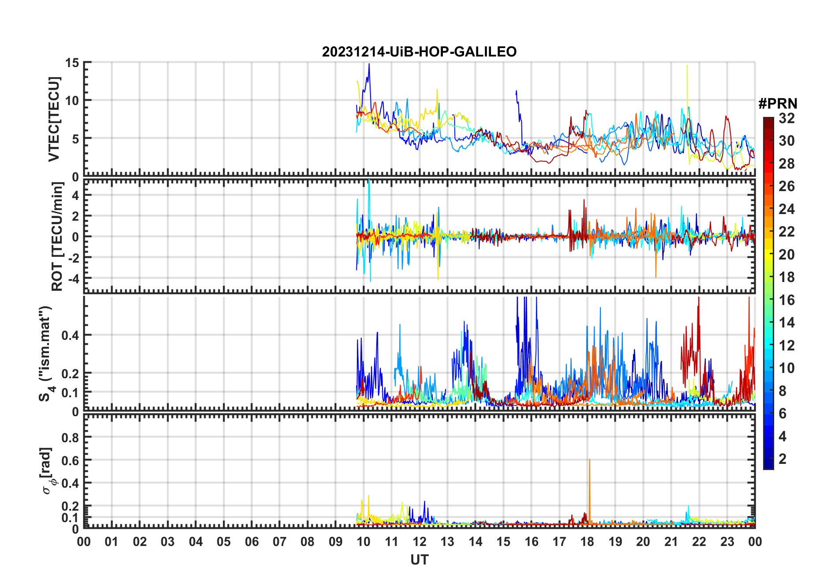Click ROT axis tick value -4
This screenshot has height=587, width=839.
(73, 279)
